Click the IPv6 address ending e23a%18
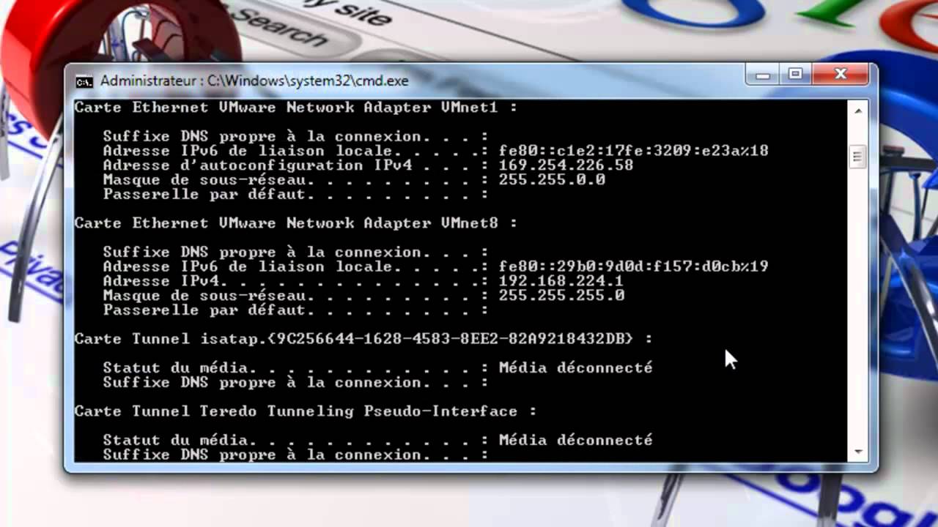 634,151
